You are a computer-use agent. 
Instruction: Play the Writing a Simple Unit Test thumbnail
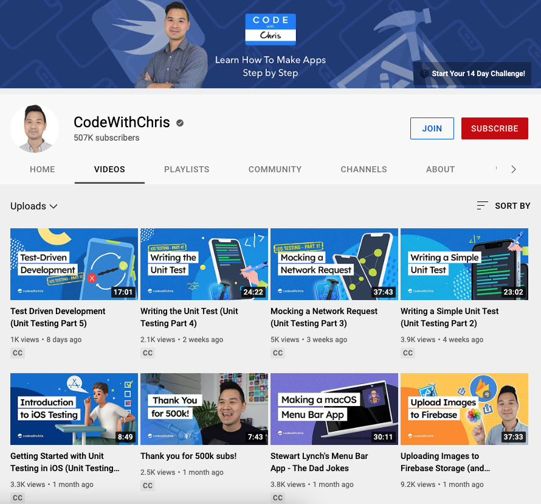click(464, 264)
